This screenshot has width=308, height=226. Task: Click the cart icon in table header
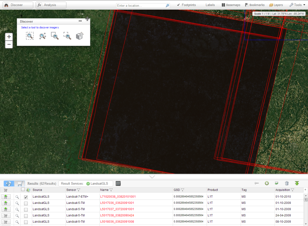tap(6, 190)
